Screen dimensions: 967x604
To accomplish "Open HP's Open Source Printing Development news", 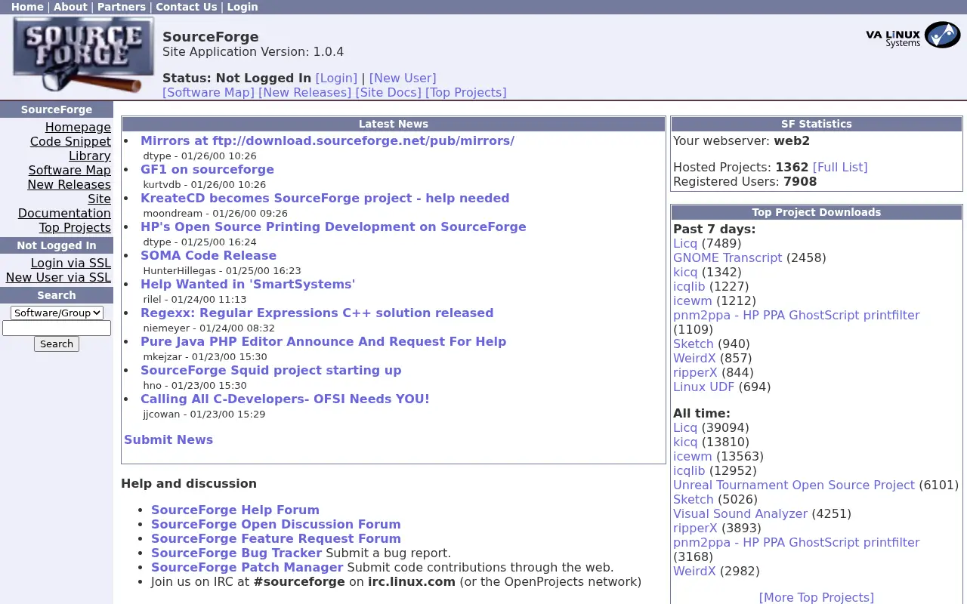I will pyautogui.click(x=333, y=226).
